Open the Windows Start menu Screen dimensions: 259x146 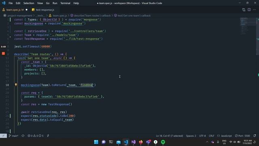click(96, 142)
